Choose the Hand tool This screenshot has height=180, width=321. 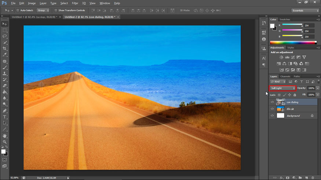(x=5, y=136)
